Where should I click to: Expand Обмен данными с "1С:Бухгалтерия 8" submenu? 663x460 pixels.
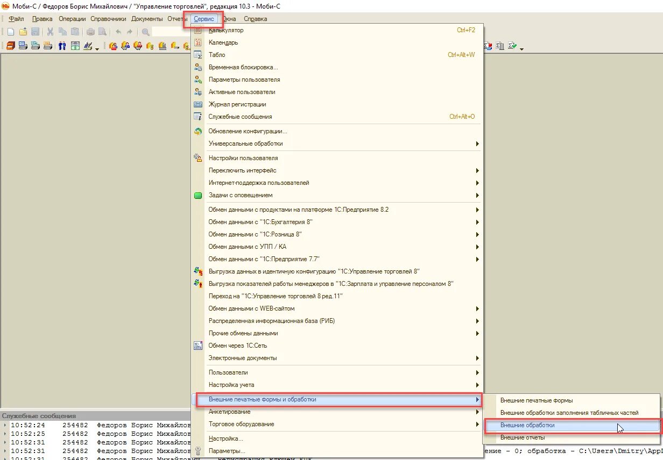click(338, 222)
